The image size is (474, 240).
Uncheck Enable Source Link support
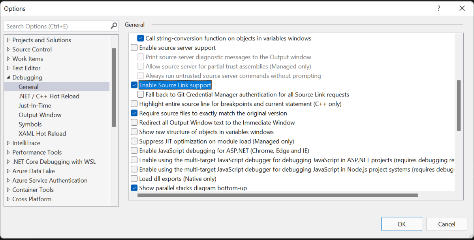(134, 85)
